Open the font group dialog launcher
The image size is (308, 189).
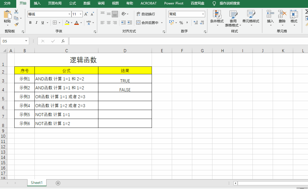pos(95,32)
